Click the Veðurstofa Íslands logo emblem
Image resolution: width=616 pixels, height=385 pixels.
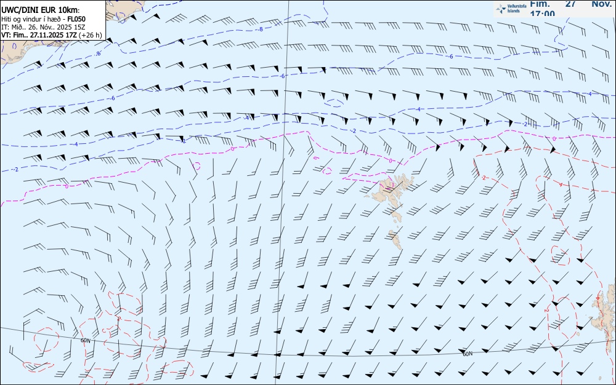501,9
